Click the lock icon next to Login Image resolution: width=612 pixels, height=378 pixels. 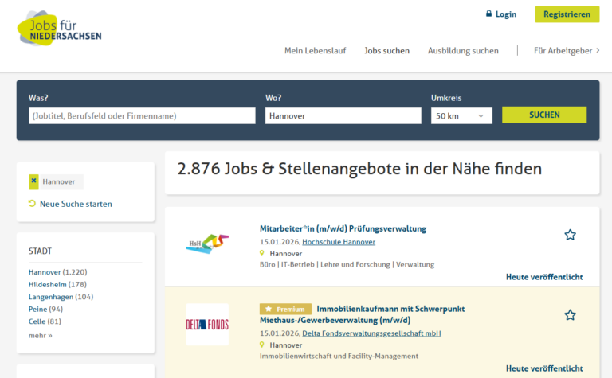488,14
